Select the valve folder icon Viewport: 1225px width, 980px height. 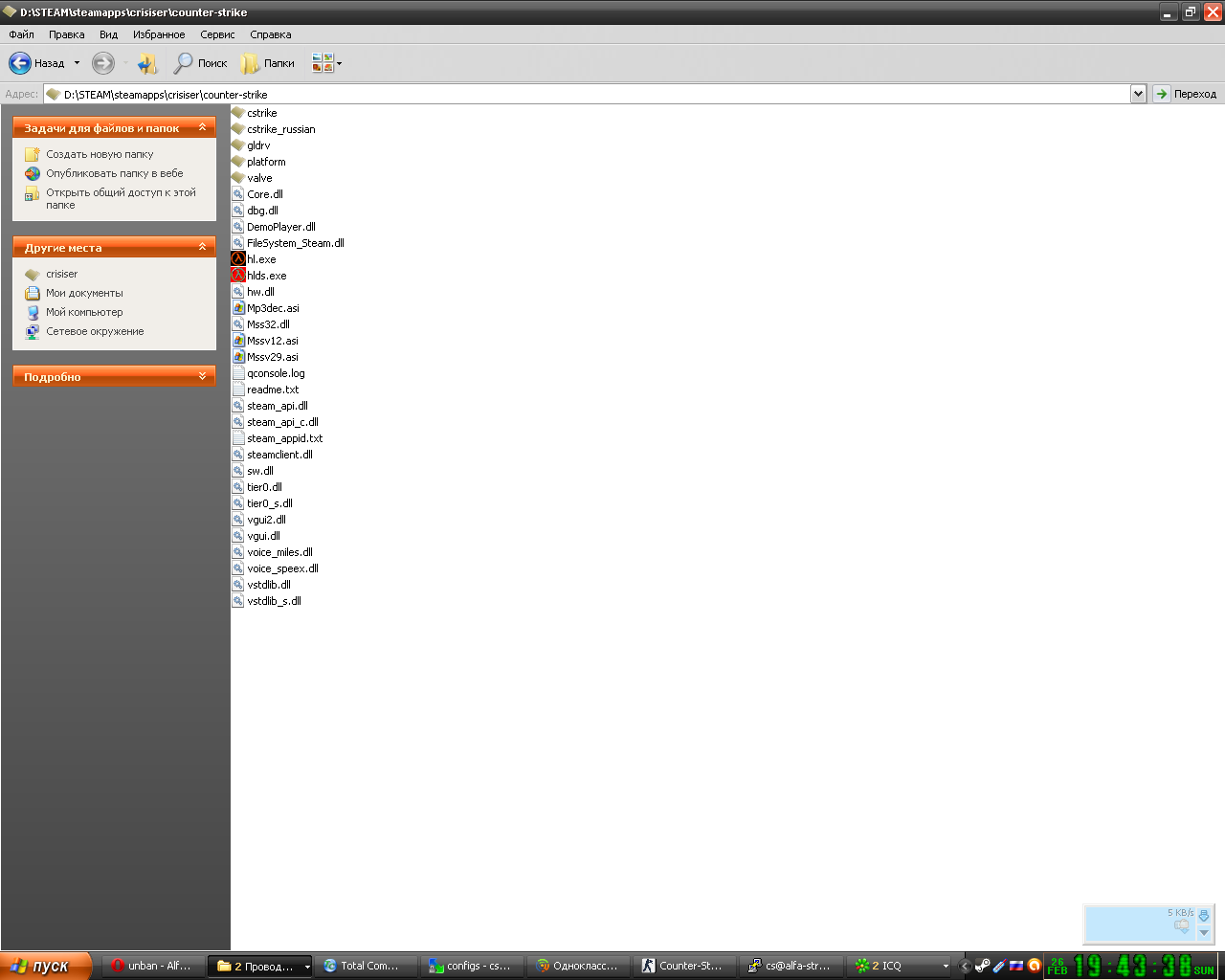(x=238, y=177)
